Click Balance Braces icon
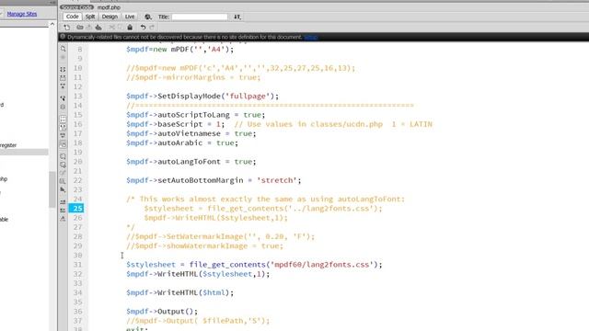Viewport: 589px width, 331px height. click(x=64, y=107)
